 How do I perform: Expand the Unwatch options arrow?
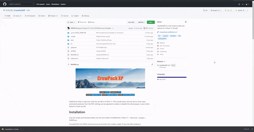point(221,10)
